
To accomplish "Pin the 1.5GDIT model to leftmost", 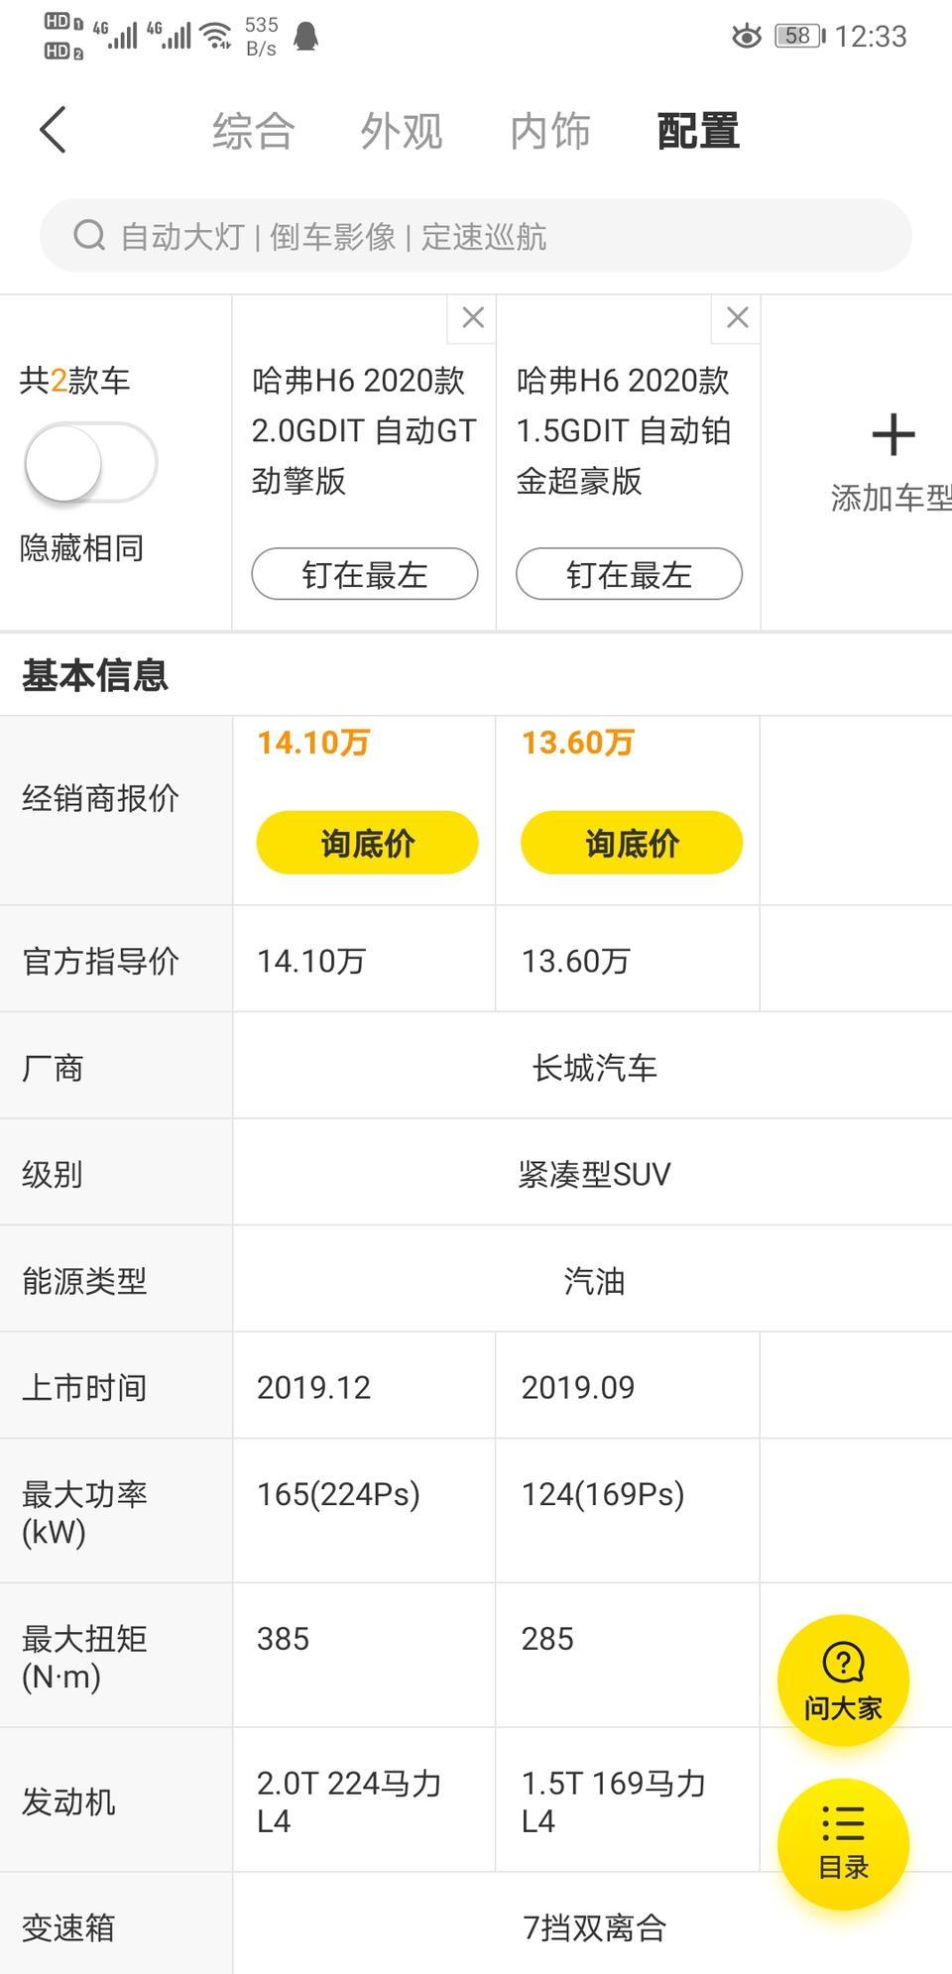I will 629,574.
